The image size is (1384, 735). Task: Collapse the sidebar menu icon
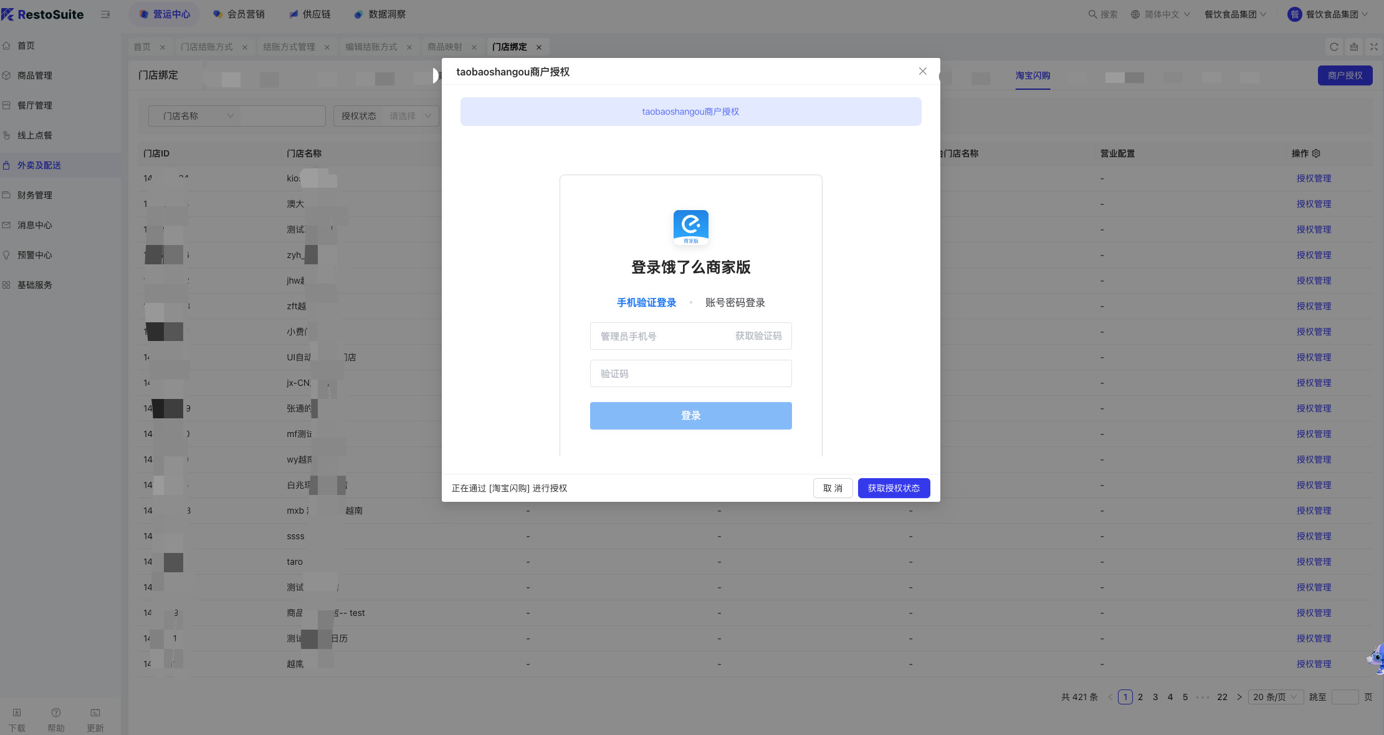(x=105, y=14)
